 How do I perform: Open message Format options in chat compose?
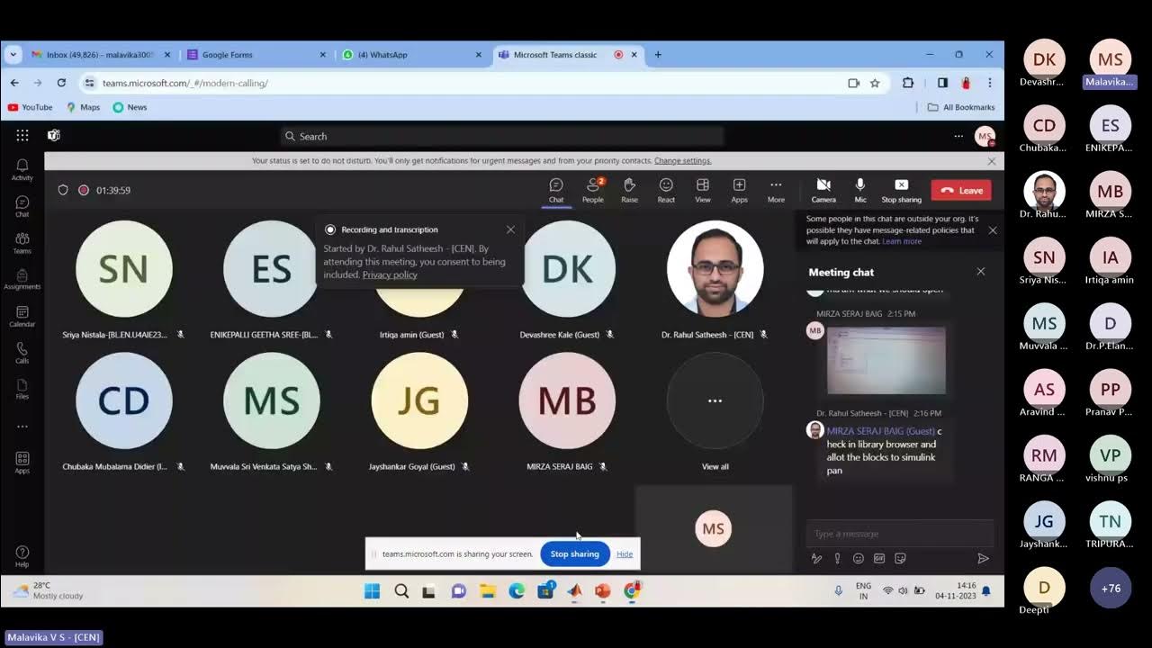click(x=816, y=558)
